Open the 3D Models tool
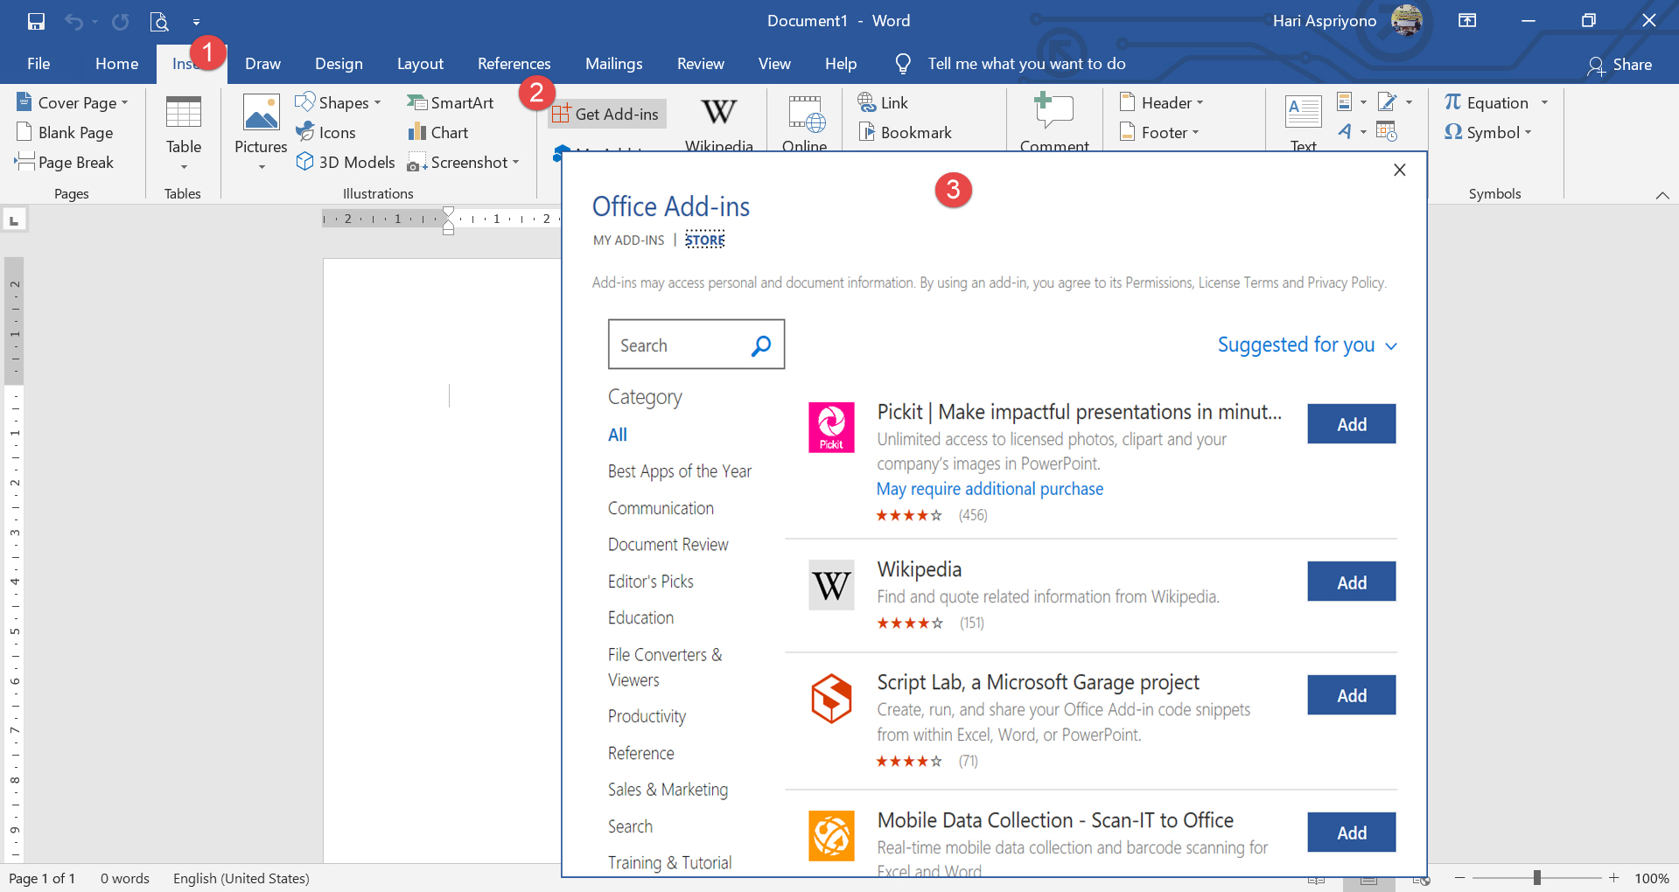1679x892 pixels. pyautogui.click(x=346, y=162)
